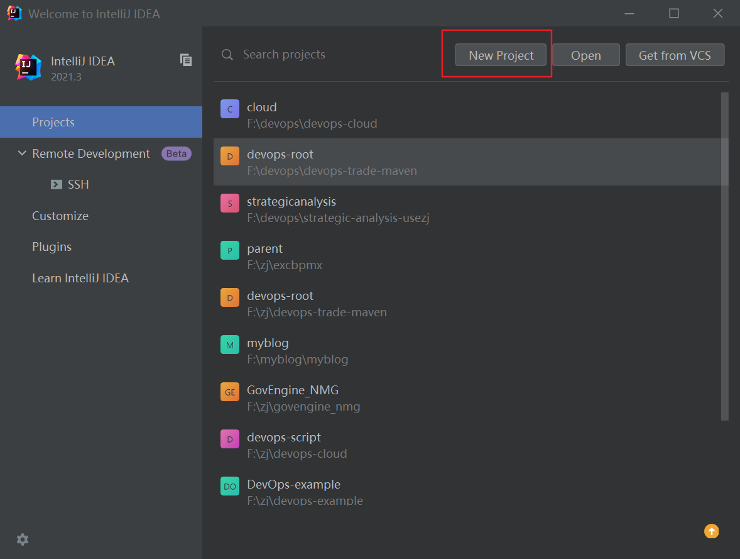Click the devops-script D icon
The width and height of the screenshot is (740, 559).
click(x=230, y=439)
